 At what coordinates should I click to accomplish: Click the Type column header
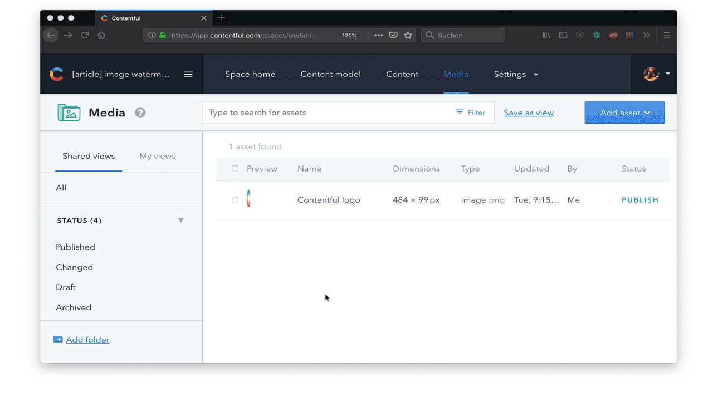[x=470, y=169]
